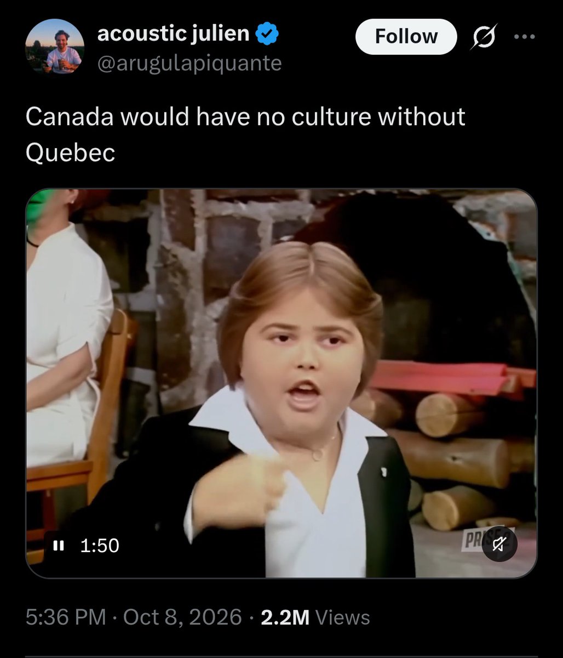Open the Grok slashed-circle icon
Image resolution: width=563 pixels, height=658 pixels.
(484, 37)
